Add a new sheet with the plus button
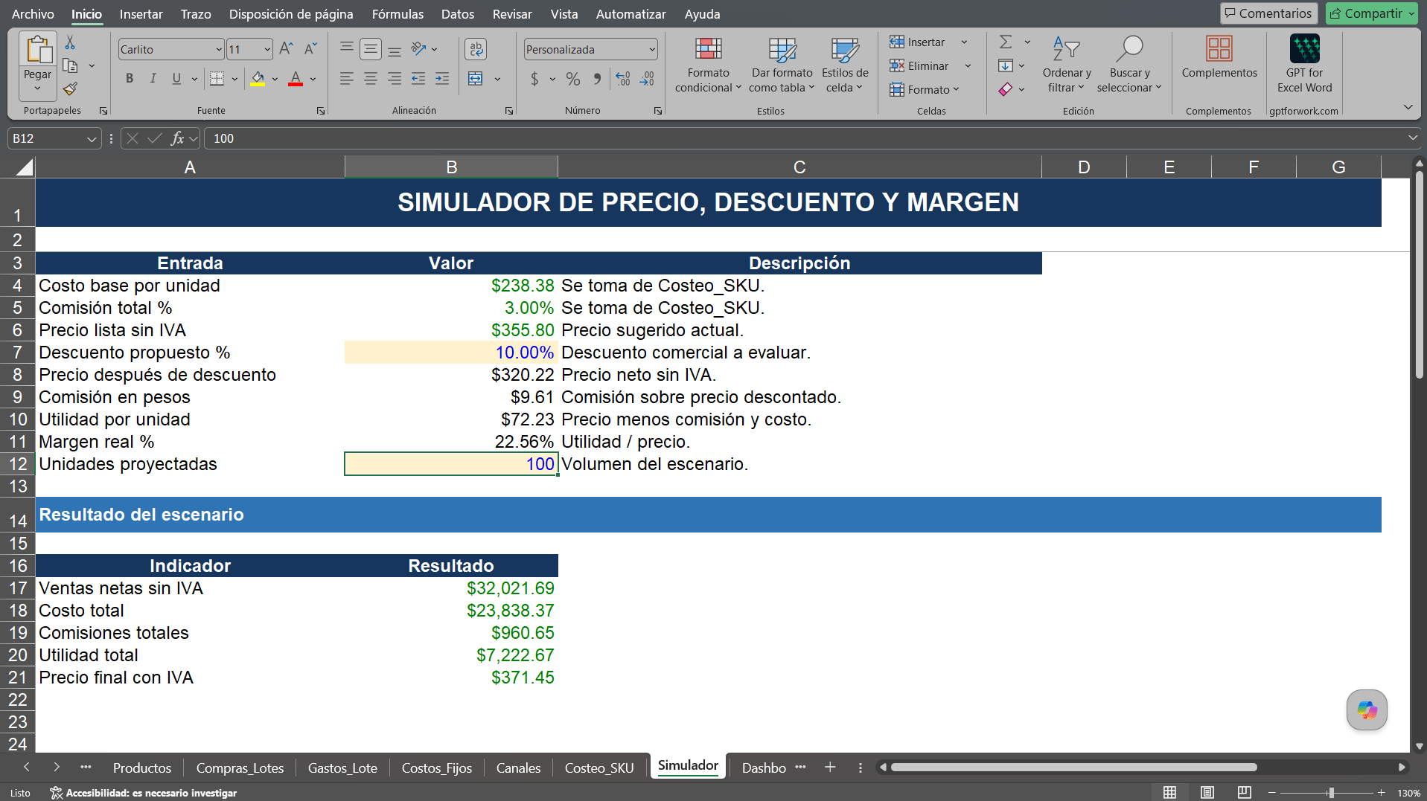The image size is (1427, 801). pos(830,768)
